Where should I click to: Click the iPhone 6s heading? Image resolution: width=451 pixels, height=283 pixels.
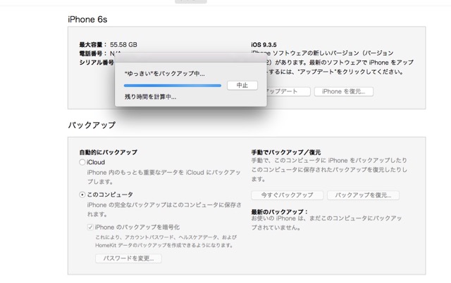pyautogui.click(x=87, y=20)
